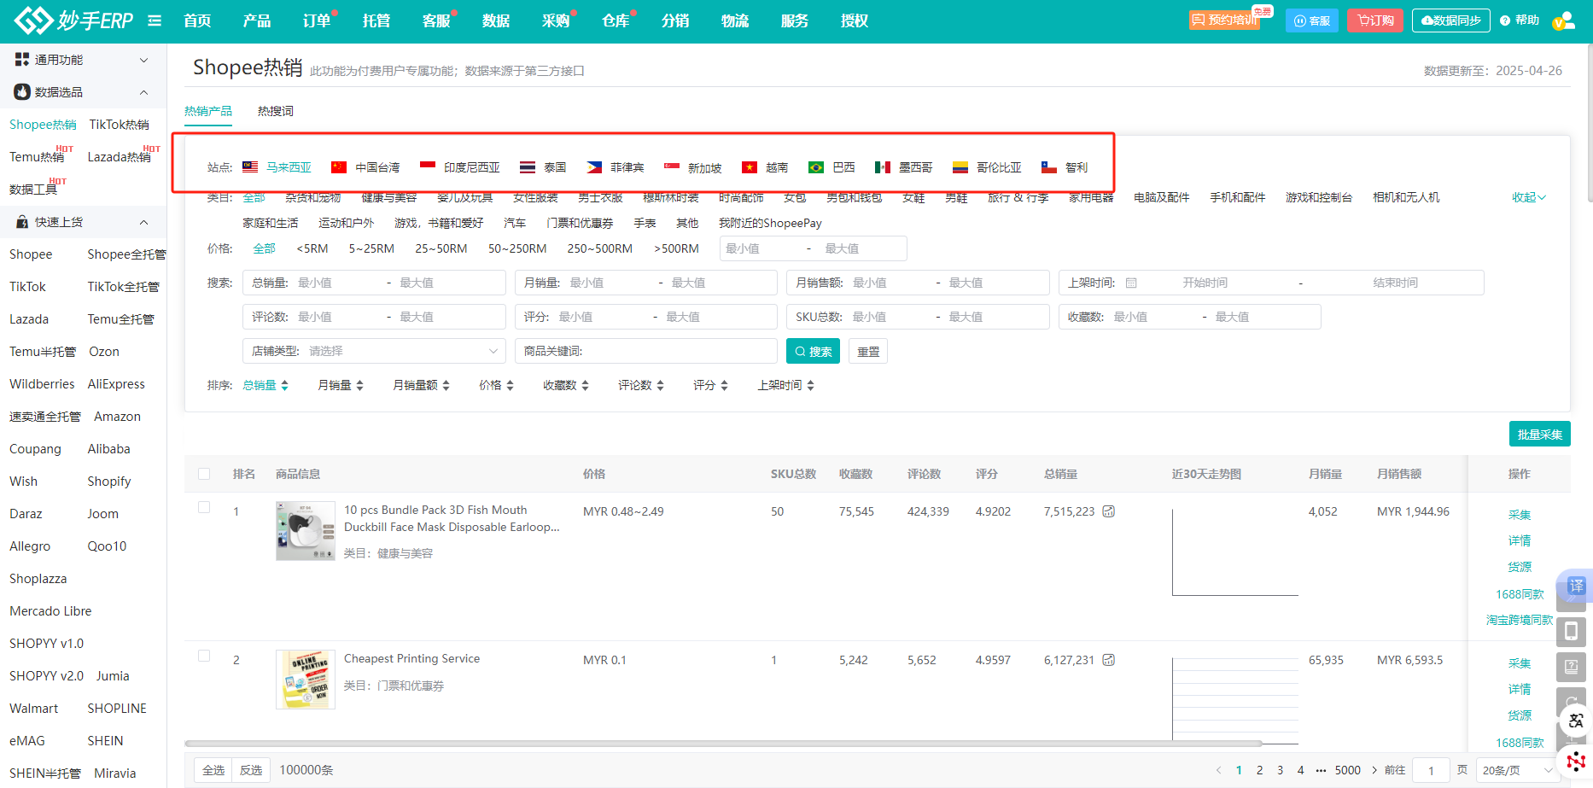
Task: Open the 20条/页 page size dropdown
Action: pyautogui.click(x=1516, y=770)
